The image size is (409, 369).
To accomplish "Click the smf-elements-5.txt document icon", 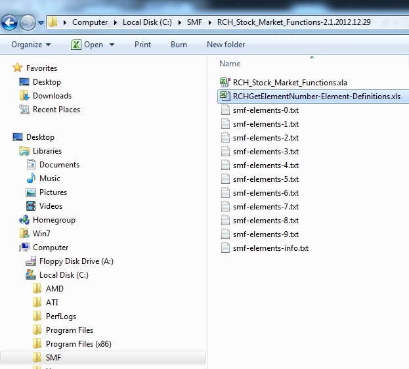I will [225, 179].
